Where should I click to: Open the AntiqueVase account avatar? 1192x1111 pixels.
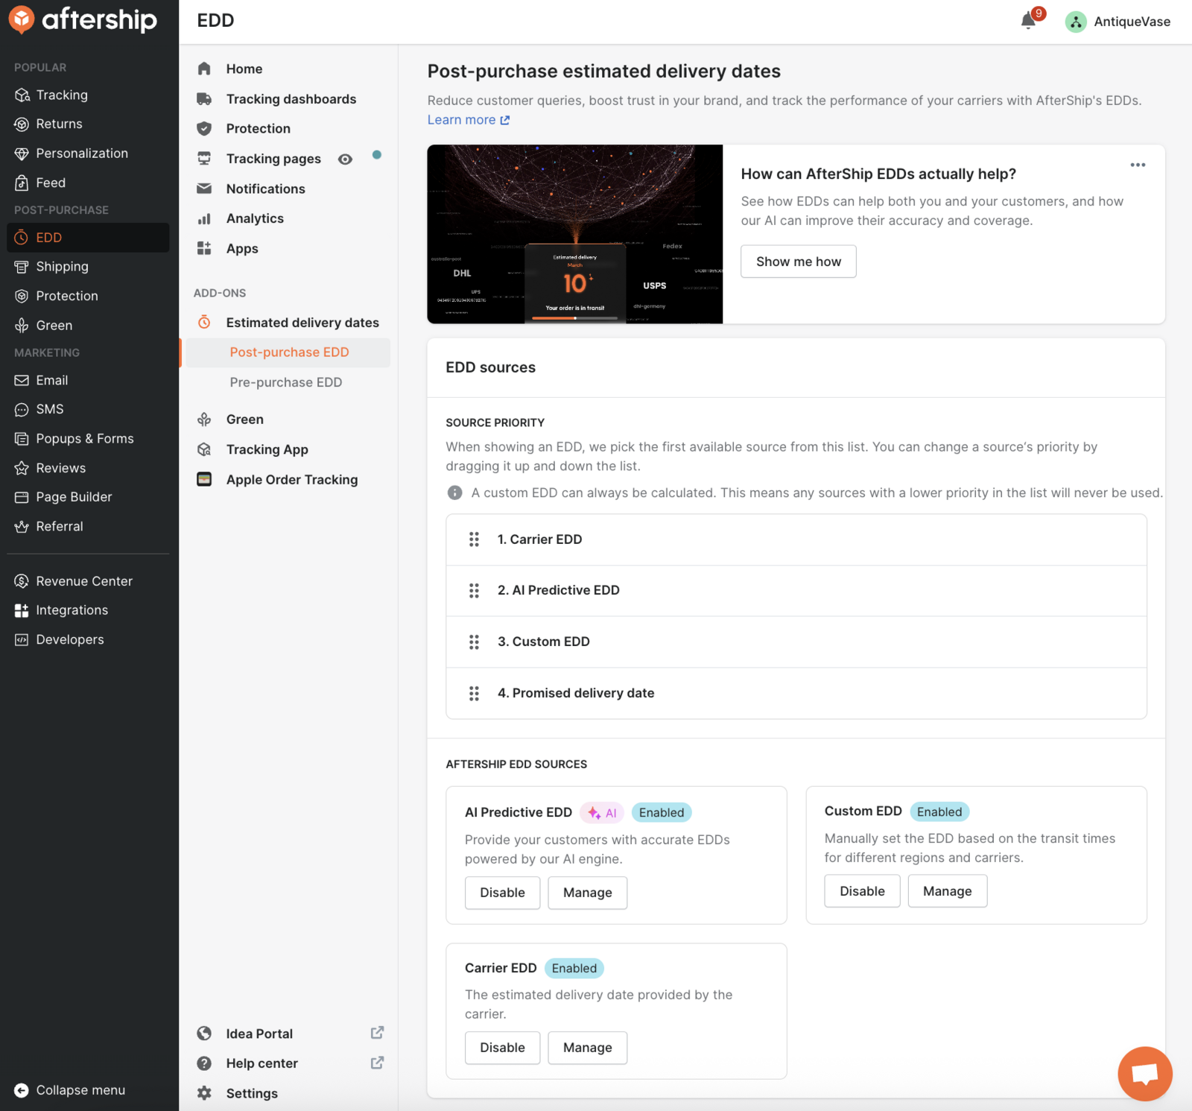point(1075,22)
